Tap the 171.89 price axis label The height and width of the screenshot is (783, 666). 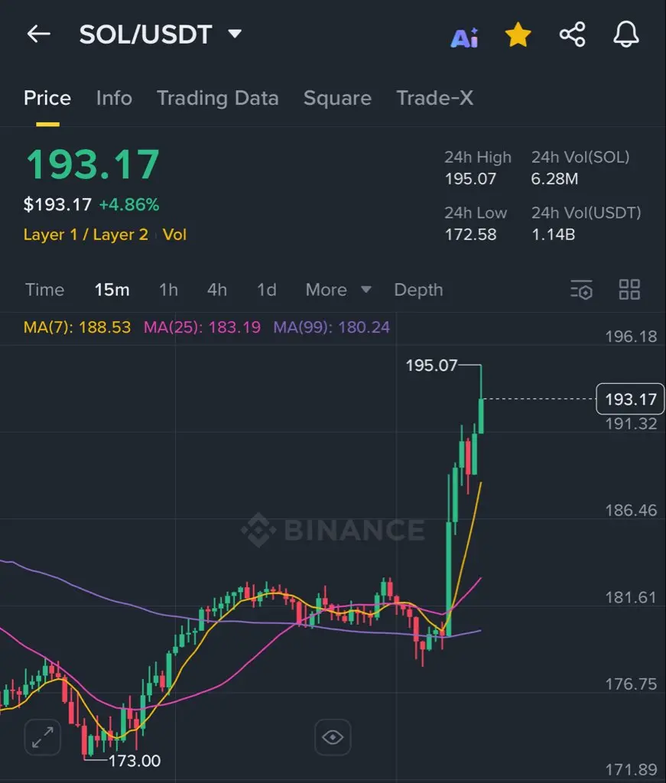631,770
